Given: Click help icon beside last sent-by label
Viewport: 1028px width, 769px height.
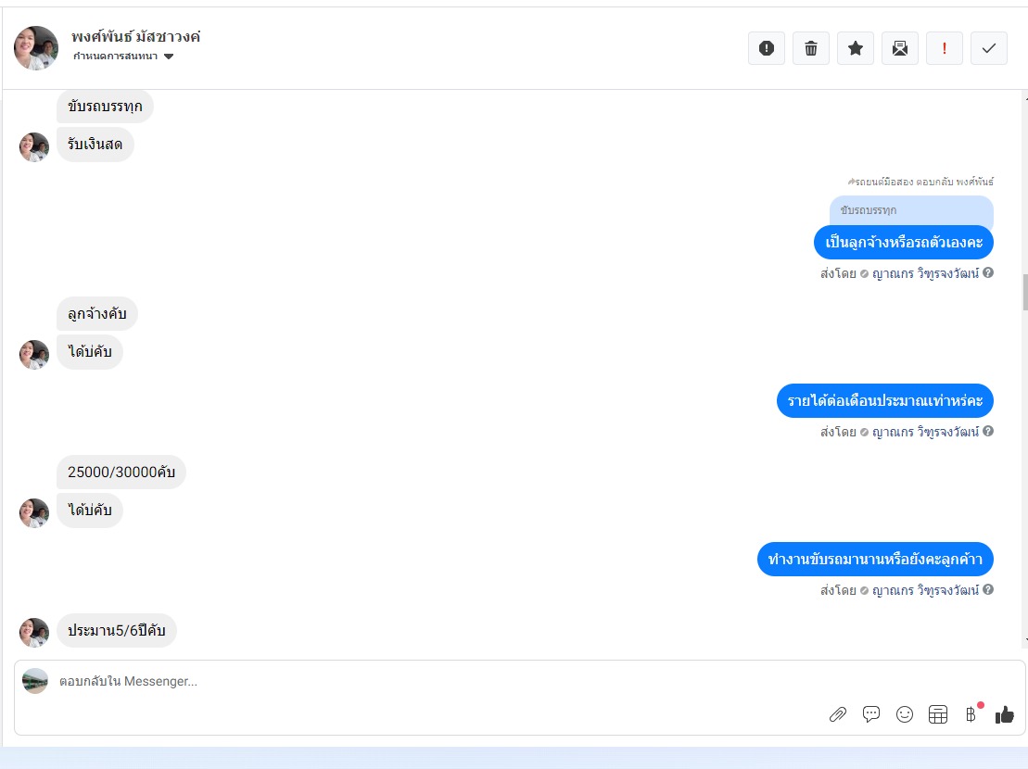Looking at the screenshot, I should [988, 589].
